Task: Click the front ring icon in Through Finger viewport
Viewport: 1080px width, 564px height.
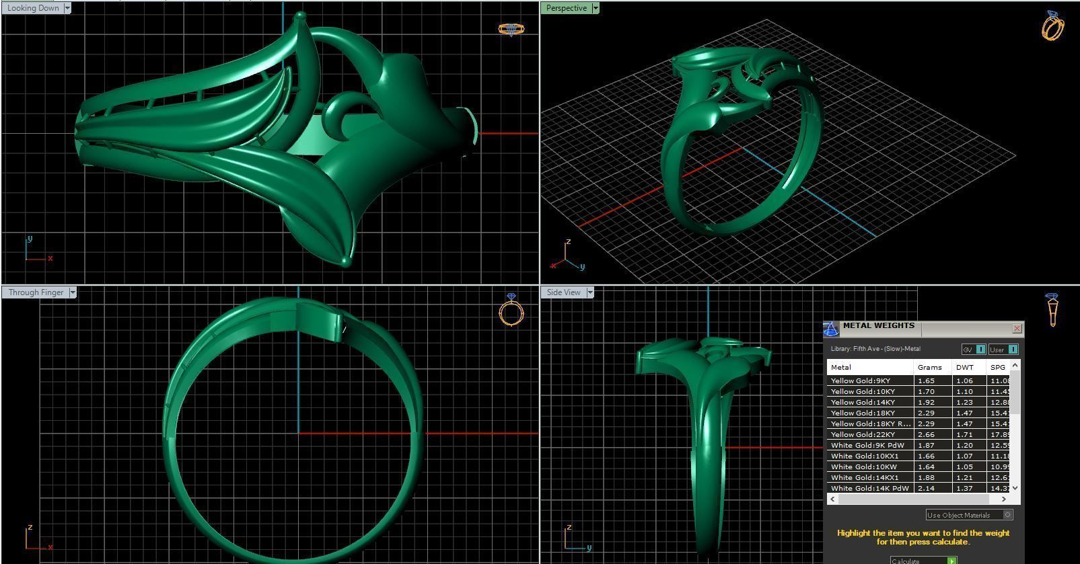Action: tap(511, 310)
